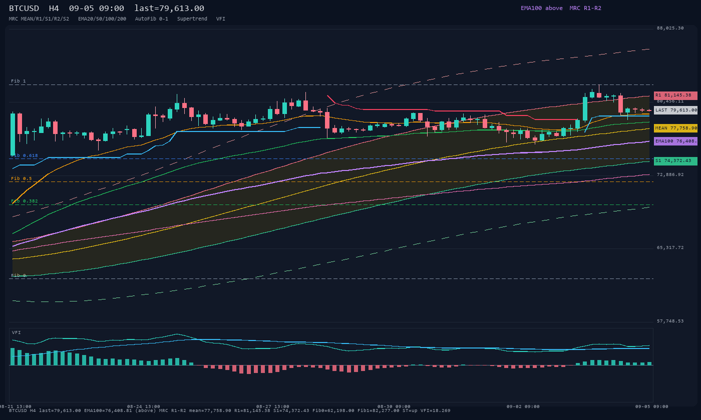The image size is (701, 420).
Task: Click the 'EMA100 above' status text
Action: [x=541, y=8]
